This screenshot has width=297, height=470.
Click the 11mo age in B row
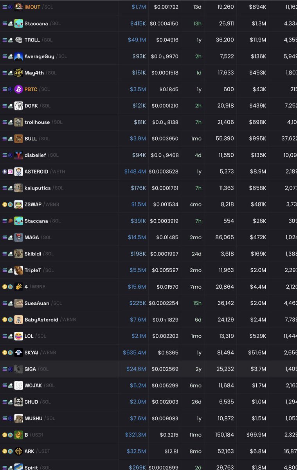tap(195, 435)
